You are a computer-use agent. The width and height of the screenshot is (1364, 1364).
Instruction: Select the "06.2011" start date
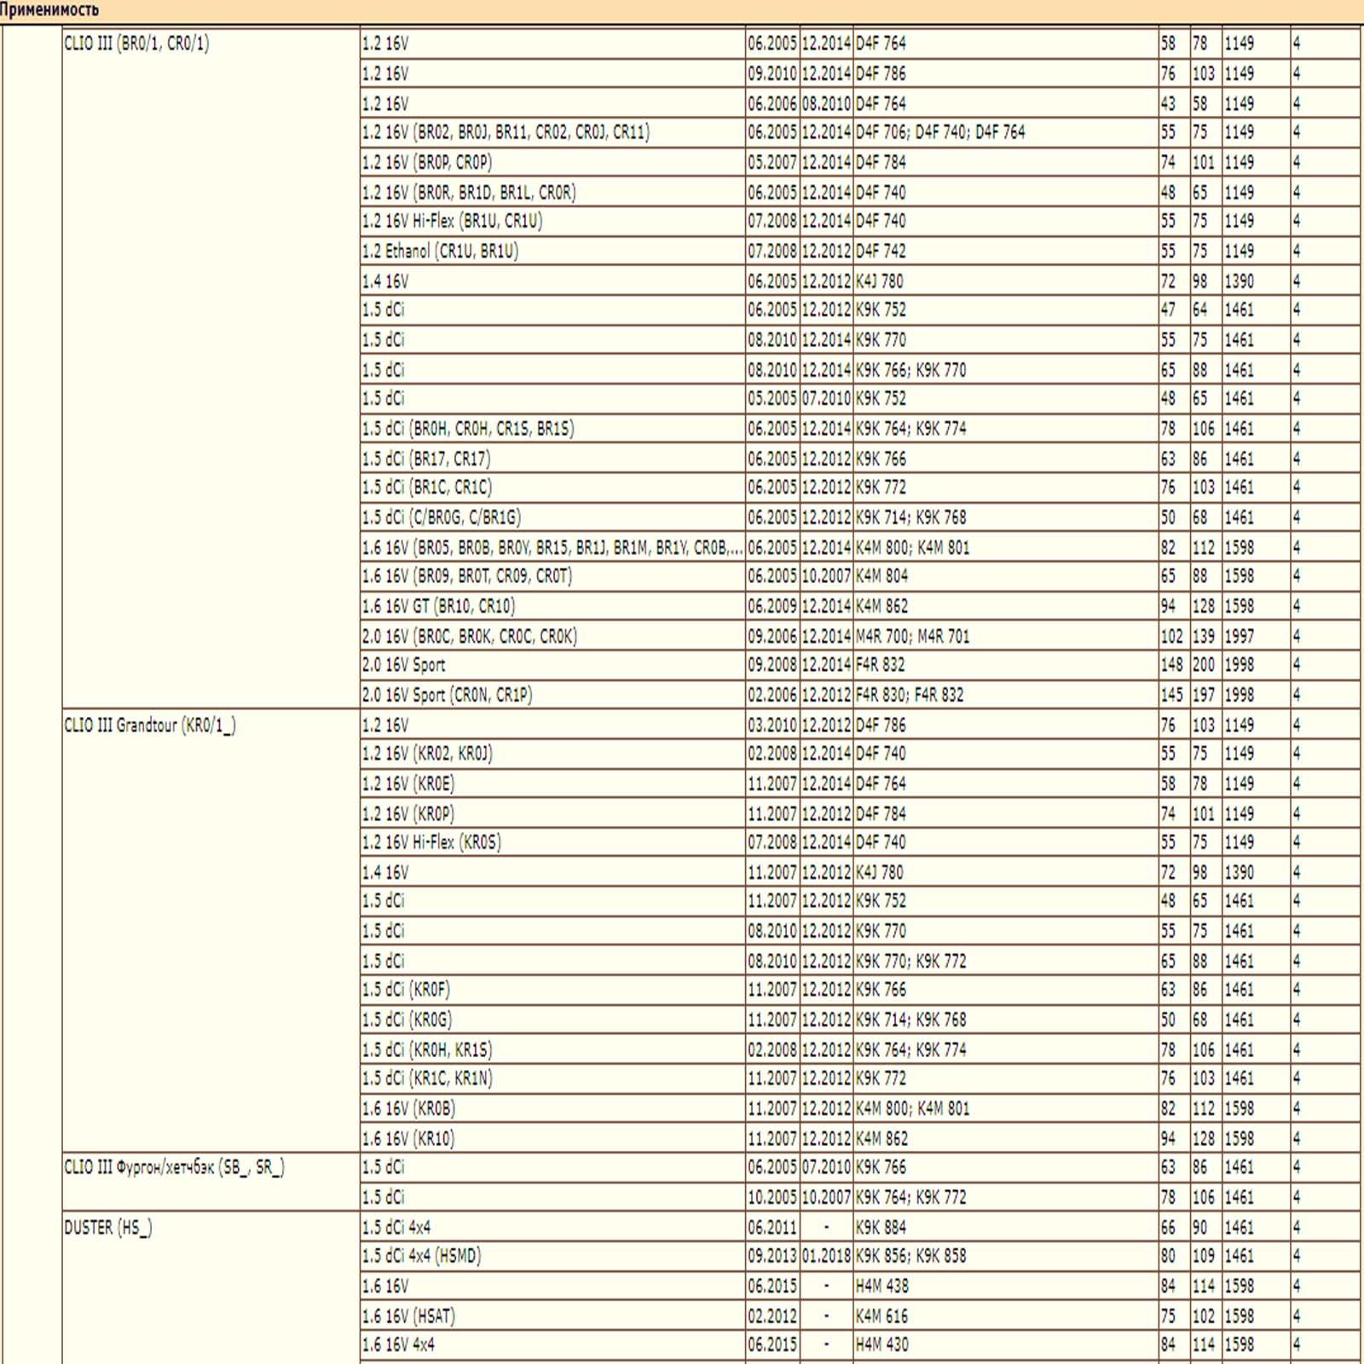pyautogui.click(x=772, y=1228)
